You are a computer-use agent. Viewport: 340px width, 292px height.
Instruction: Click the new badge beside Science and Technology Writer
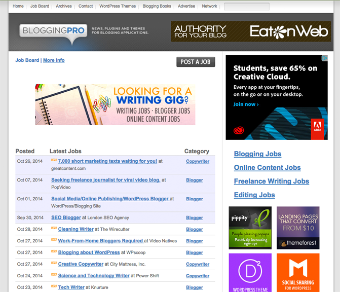click(54, 274)
